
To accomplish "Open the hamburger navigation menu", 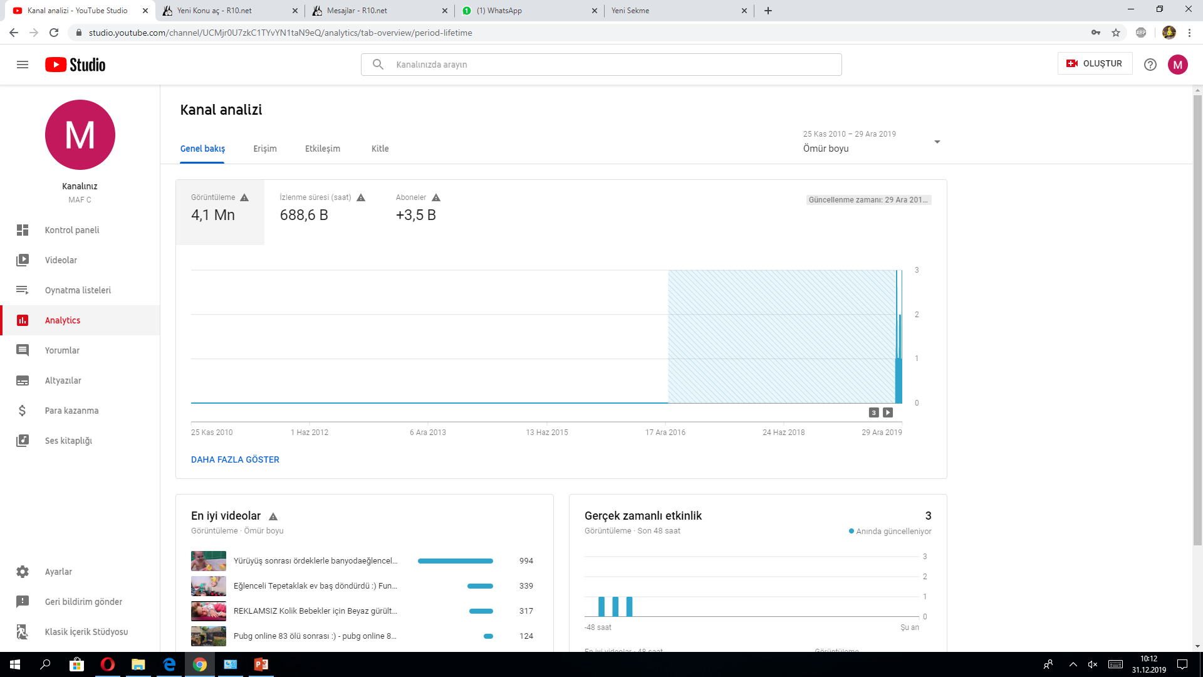I will point(23,65).
